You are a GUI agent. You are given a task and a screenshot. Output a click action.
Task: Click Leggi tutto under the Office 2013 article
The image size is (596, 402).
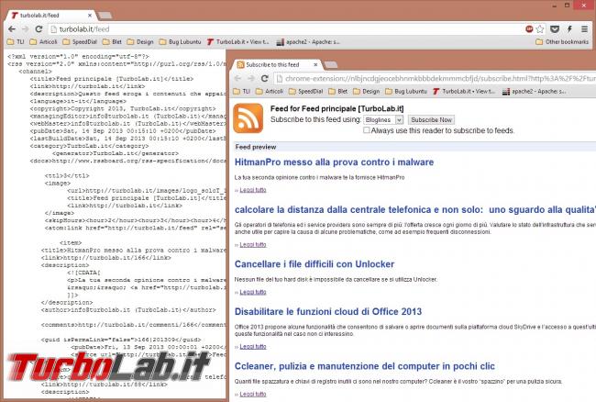(253, 347)
